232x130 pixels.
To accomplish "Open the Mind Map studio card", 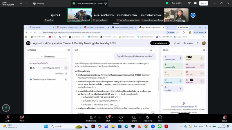I will [195, 66].
